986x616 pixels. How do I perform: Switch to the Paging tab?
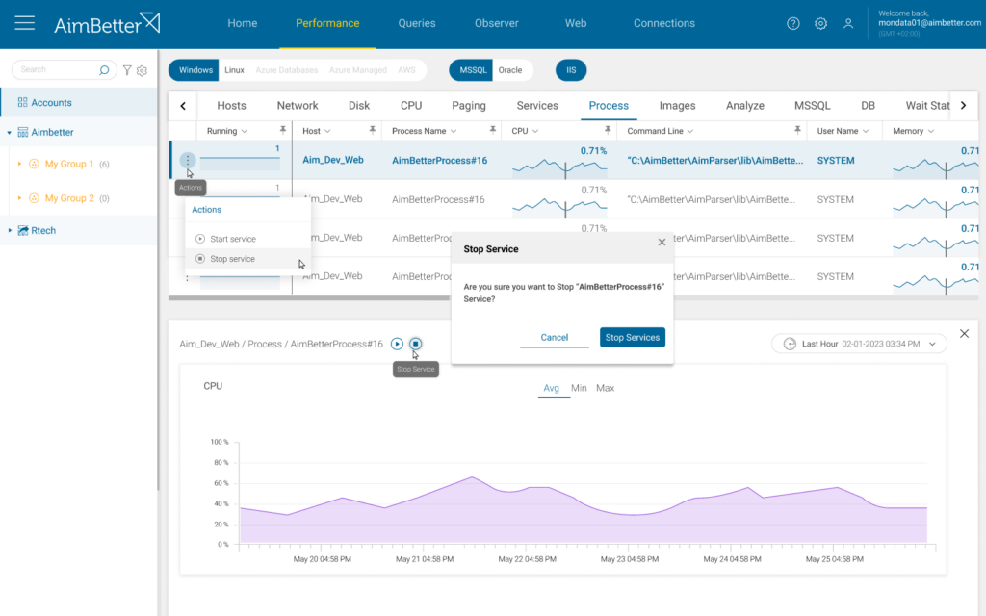coord(469,106)
